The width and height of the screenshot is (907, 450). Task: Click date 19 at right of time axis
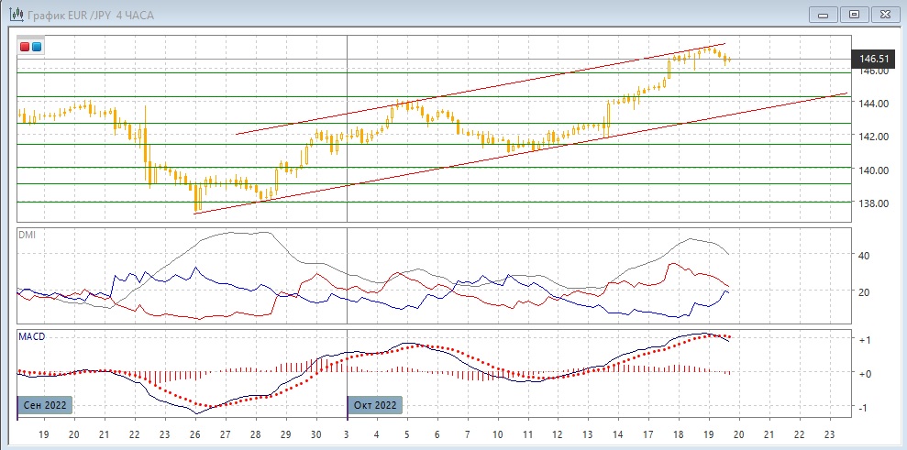708,434
